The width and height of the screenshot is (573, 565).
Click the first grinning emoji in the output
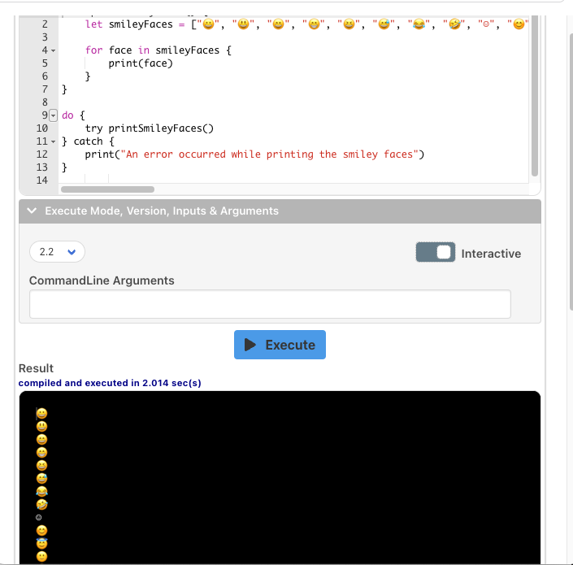tap(41, 413)
